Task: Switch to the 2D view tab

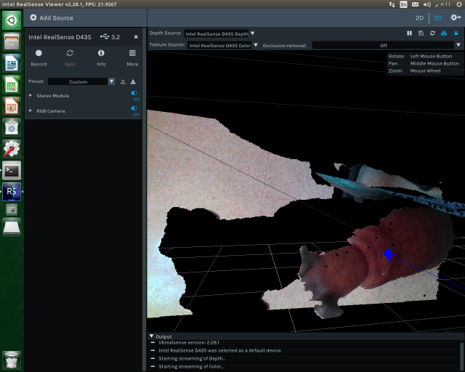Action: (419, 17)
